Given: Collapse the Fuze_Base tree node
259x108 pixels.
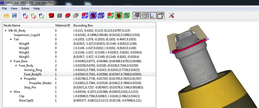Looking at the screenshot, I should pyautogui.click(x=11, y=61).
